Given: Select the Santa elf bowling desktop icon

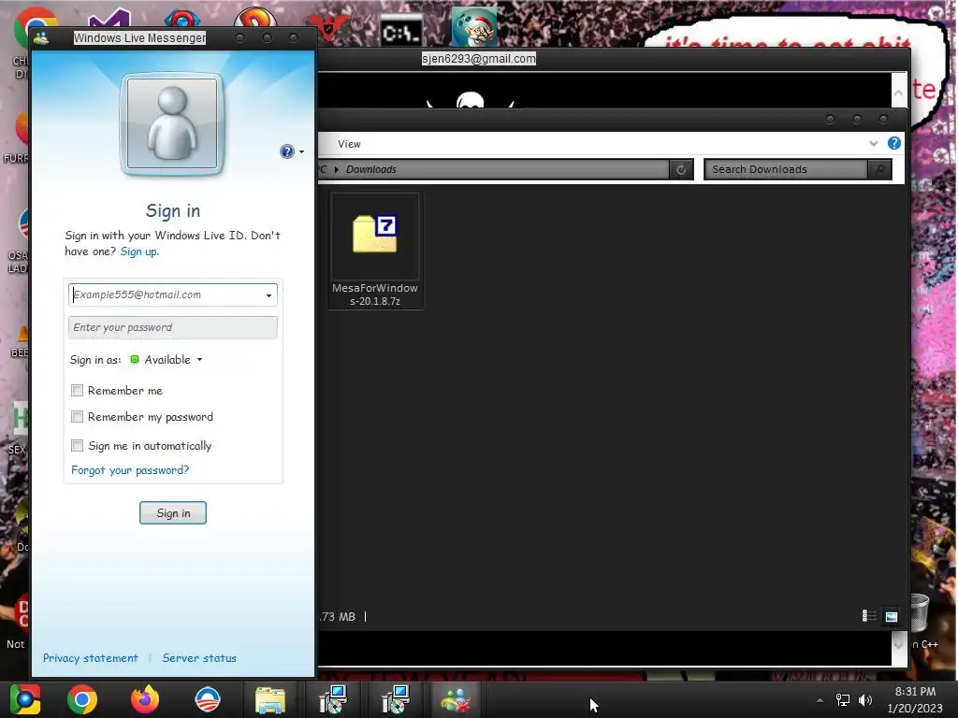Looking at the screenshot, I should pos(474,27).
